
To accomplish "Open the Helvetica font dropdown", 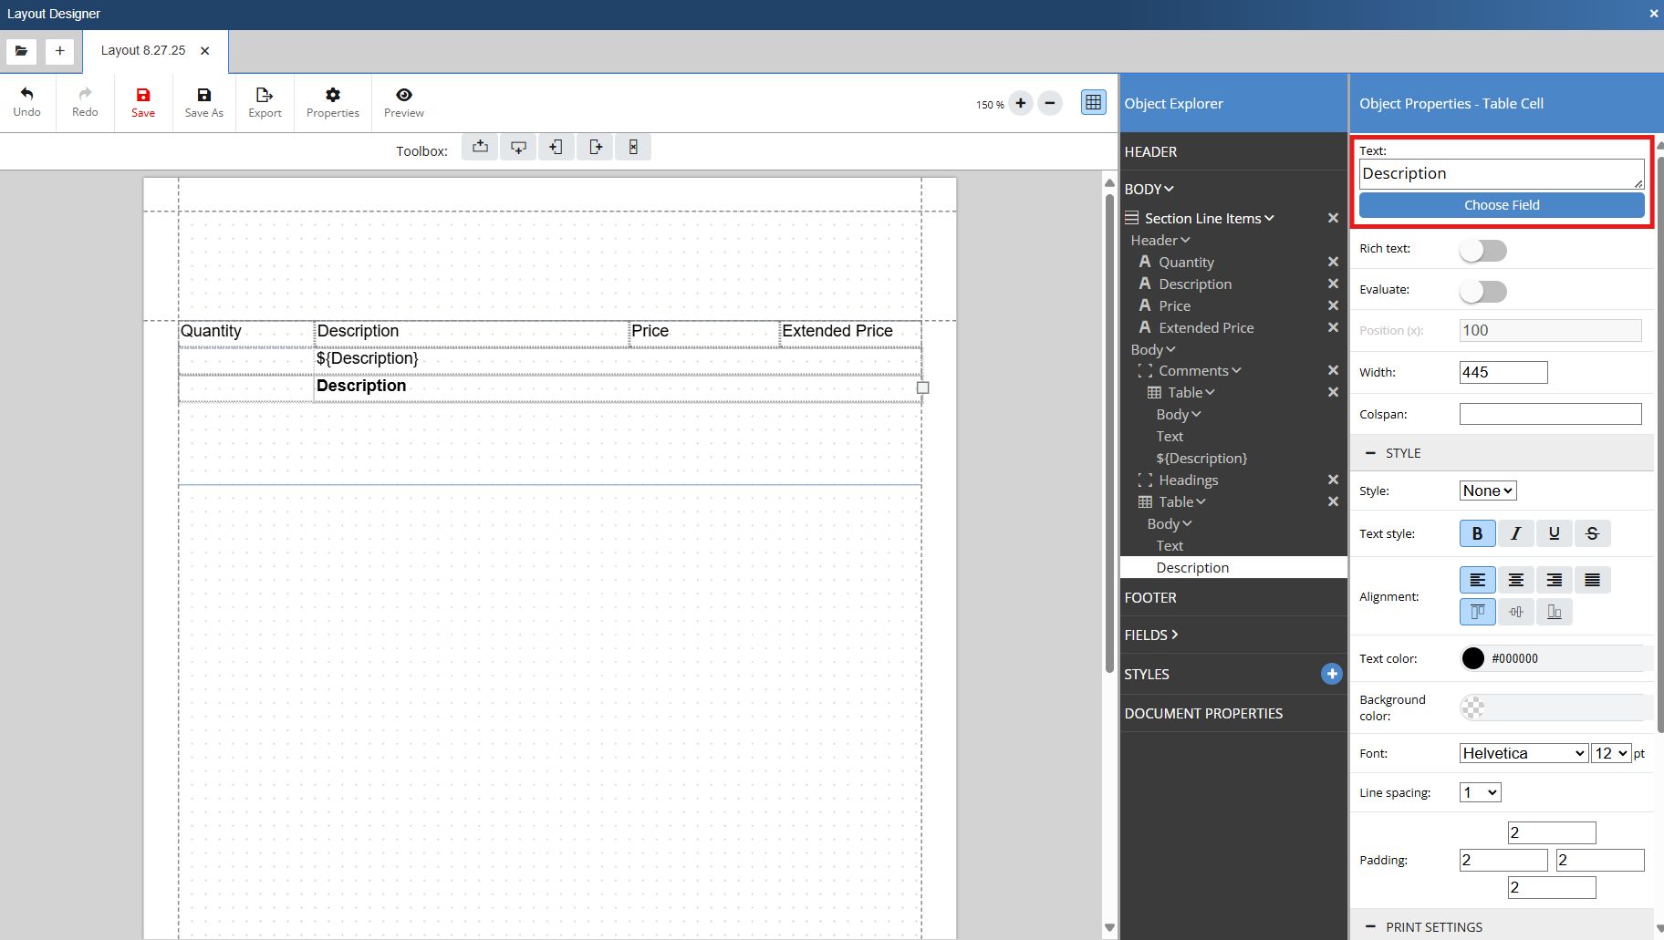I will [x=1524, y=753].
